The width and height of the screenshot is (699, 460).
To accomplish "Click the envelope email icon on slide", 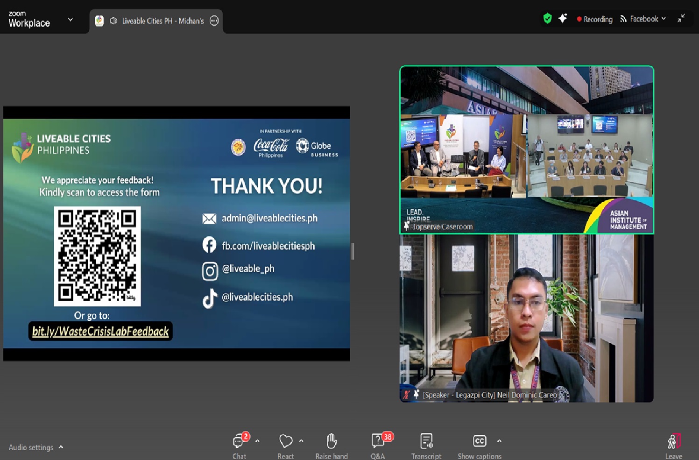I will 209,219.
